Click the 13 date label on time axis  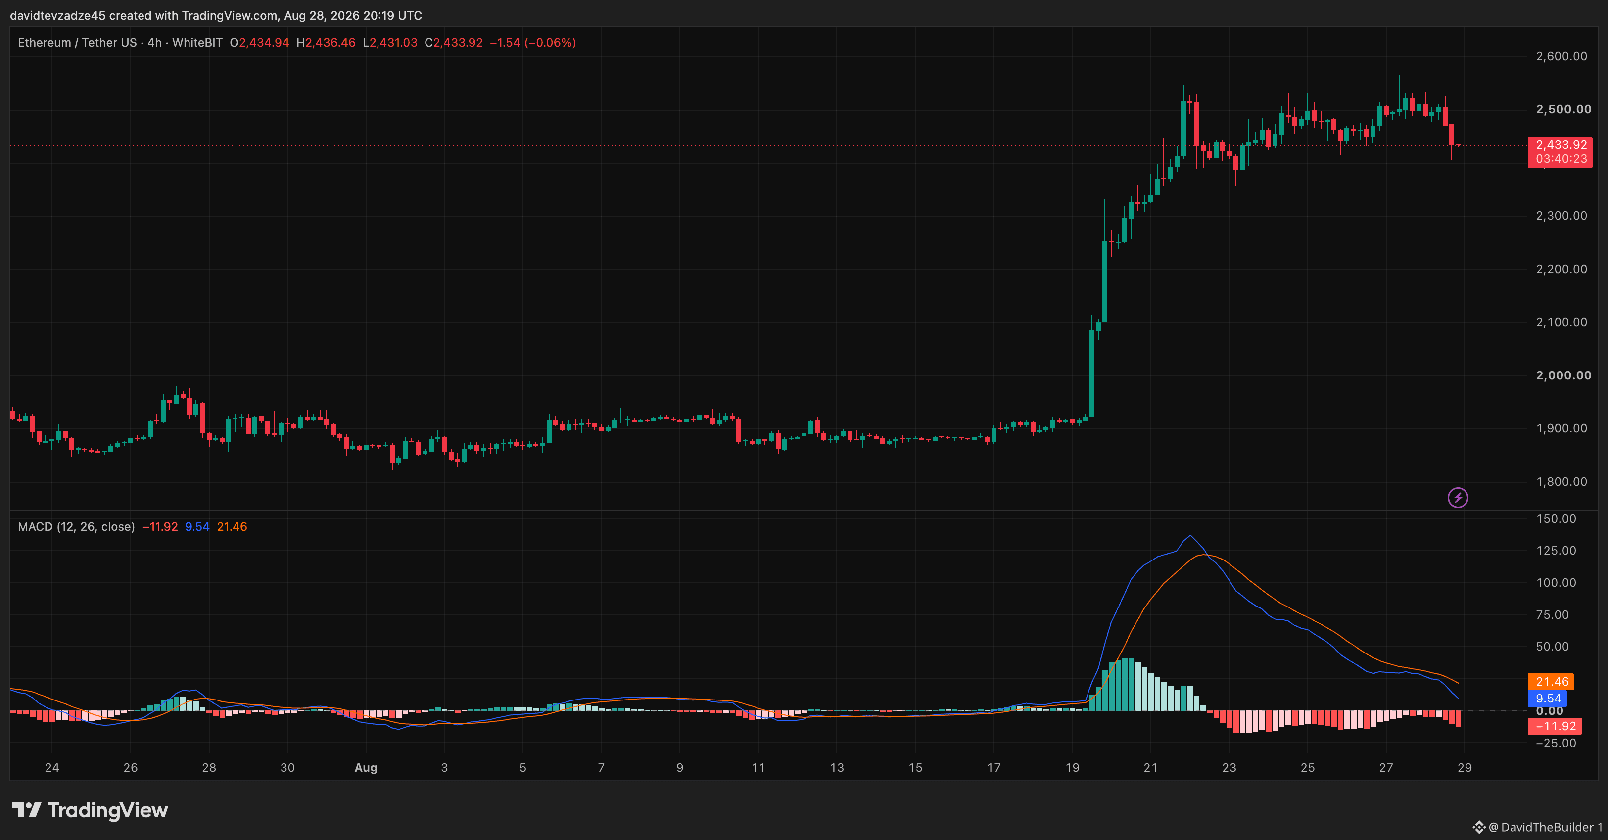[837, 768]
